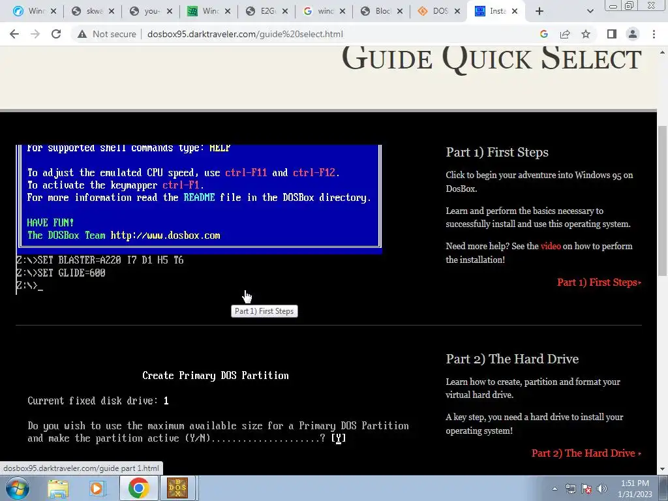Click the scrollbar down arrow
The image size is (668, 501).
pos(662,469)
